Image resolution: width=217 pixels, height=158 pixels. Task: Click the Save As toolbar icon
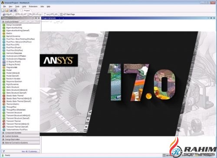click(15, 10)
